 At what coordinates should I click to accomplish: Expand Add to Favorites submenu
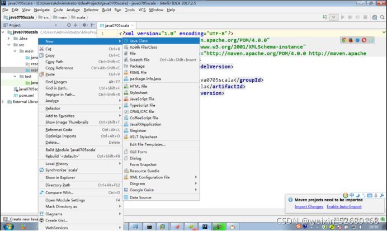[x=81, y=116]
